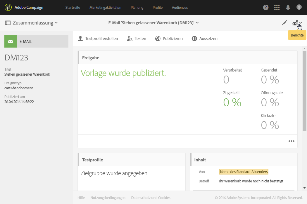Show notifications via the bell icon
307x204 pixels.
pyautogui.click(x=288, y=8)
